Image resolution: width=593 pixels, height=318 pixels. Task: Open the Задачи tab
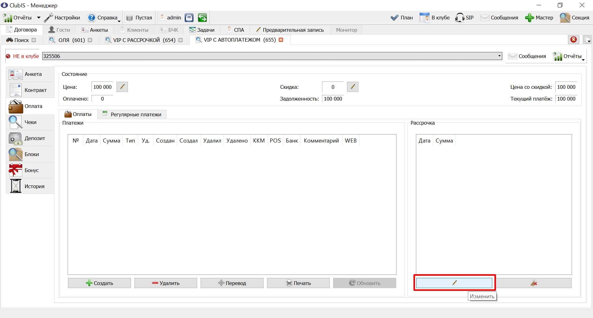tap(202, 30)
